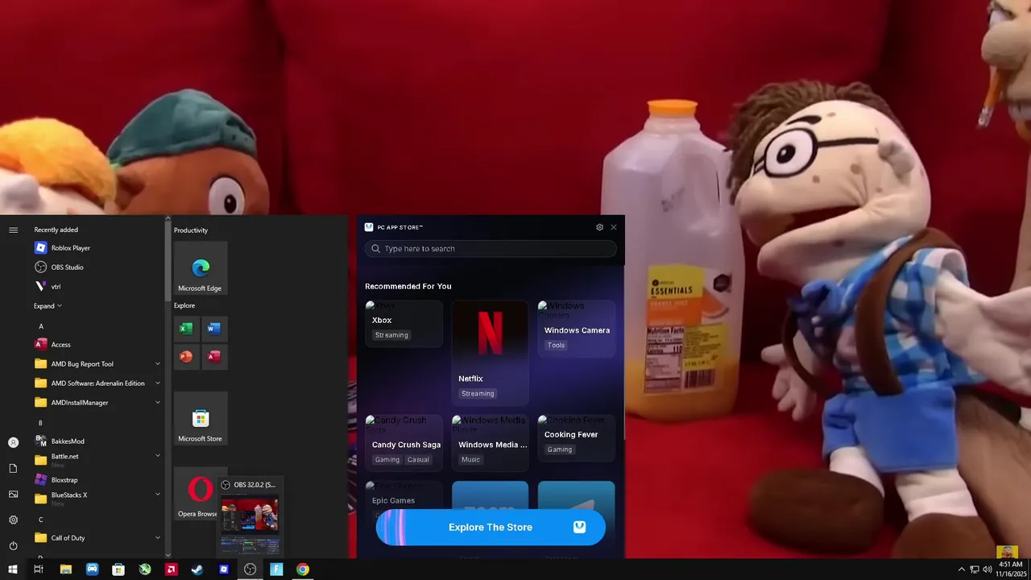Open Settings gear in the Start sidebar
The image size is (1031, 580).
click(x=13, y=520)
